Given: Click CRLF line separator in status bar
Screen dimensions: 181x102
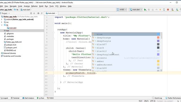Looking at the screenshot, I should [x=146, y=101].
